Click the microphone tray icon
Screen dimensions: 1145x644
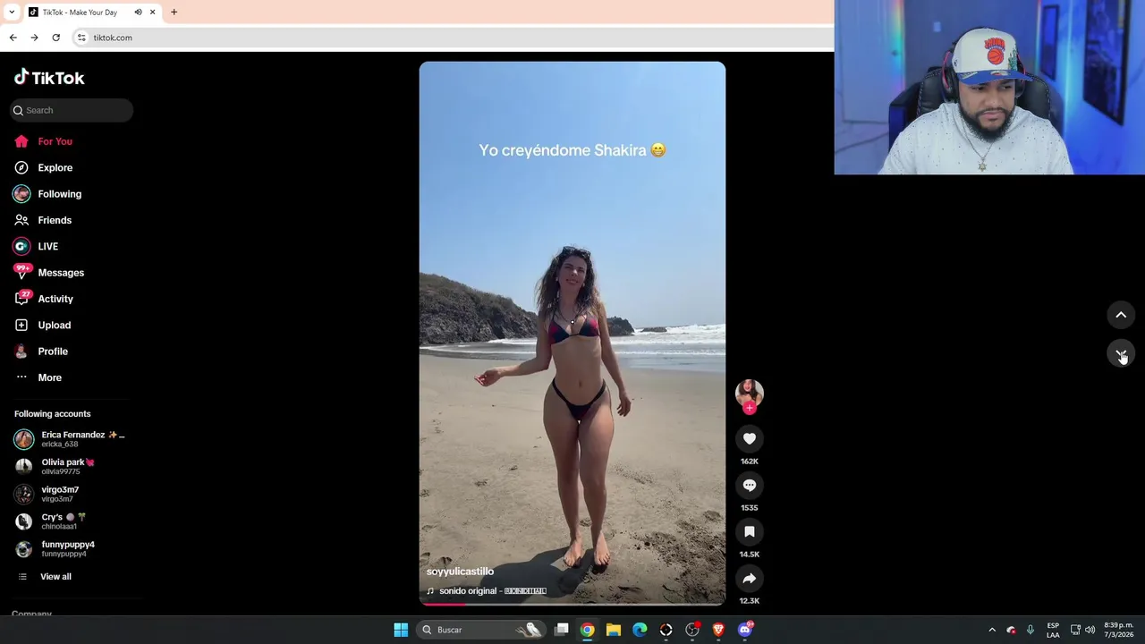(1030, 630)
